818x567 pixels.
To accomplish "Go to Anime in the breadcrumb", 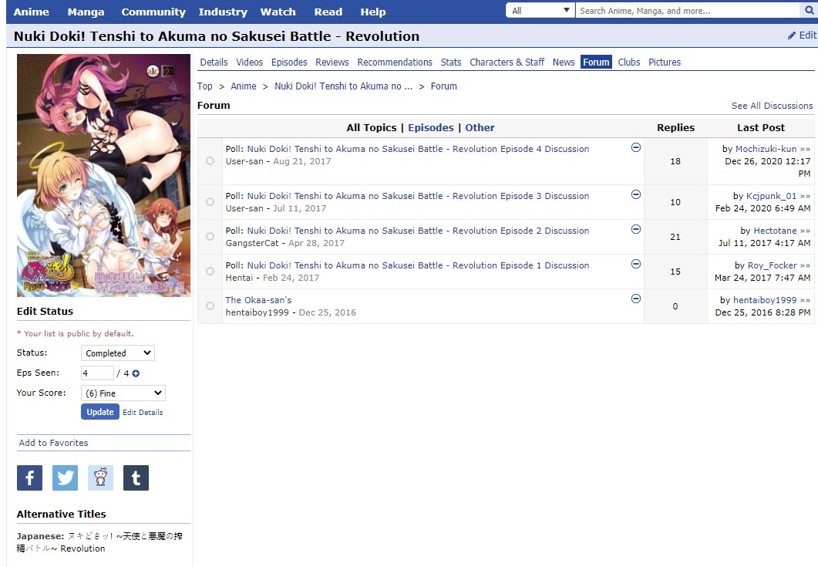I will [x=244, y=86].
